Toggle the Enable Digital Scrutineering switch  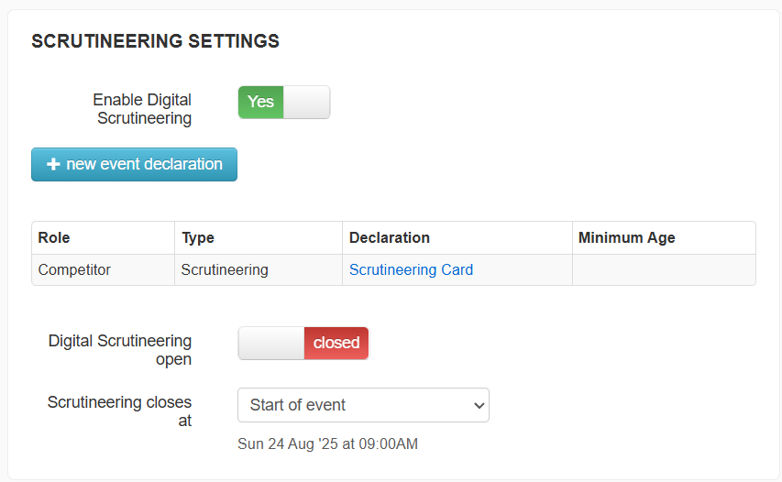(284, 103)
